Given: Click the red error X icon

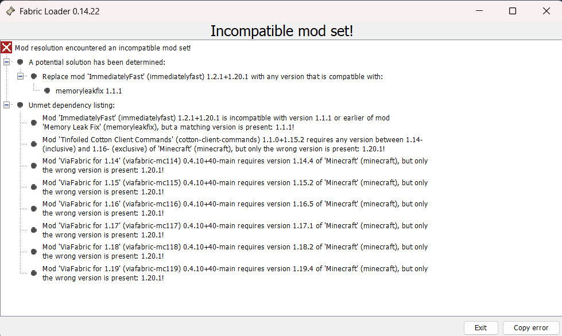Looking at the screenshot, I should pyautogui.click(x=6, y=48).
